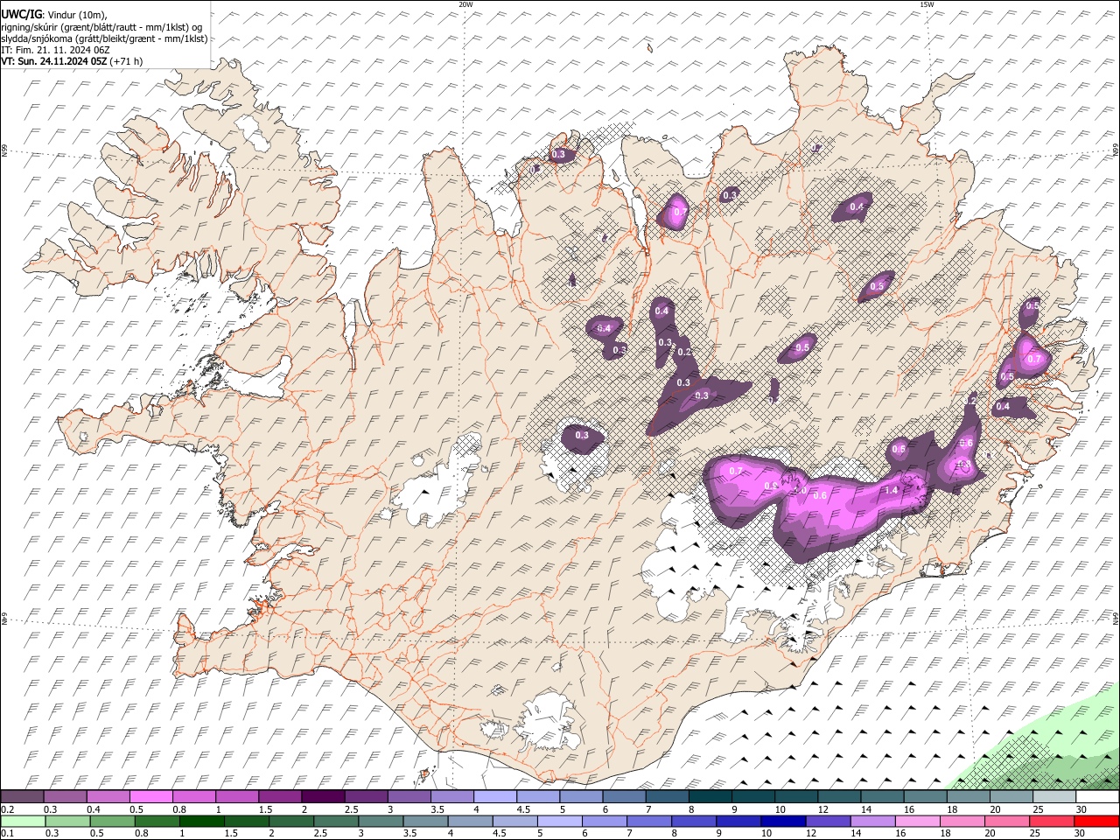Click the "15W" longitude label
The height and width of the screenshot is (840, 1120).
coord(927,4)
